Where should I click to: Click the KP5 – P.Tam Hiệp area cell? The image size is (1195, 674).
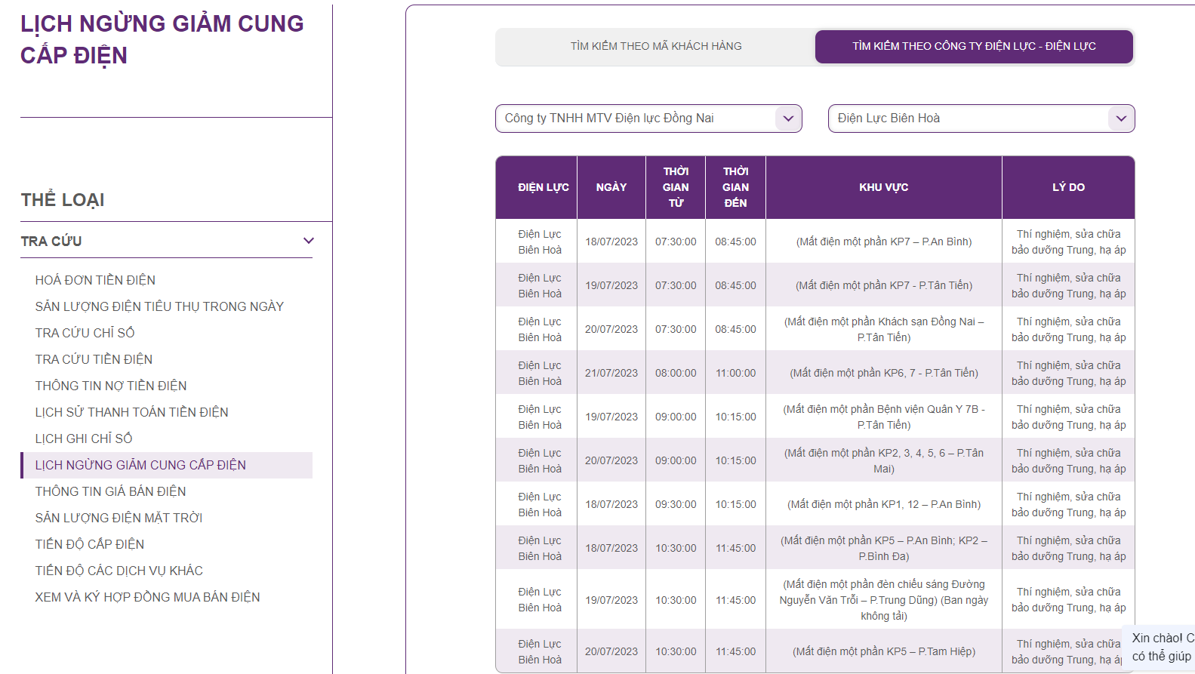click(x=884, y=651)
